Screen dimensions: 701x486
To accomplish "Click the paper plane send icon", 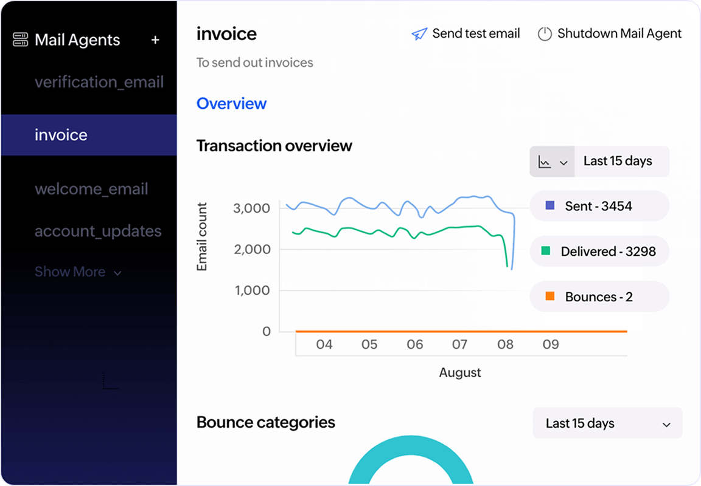I will coord(419,34).
